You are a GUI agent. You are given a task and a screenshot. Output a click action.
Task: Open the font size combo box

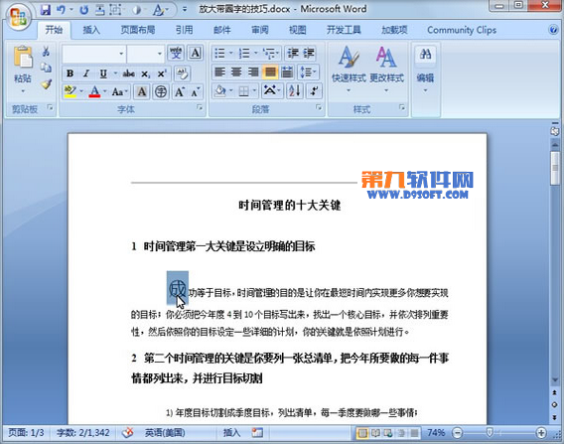[145, 54]
